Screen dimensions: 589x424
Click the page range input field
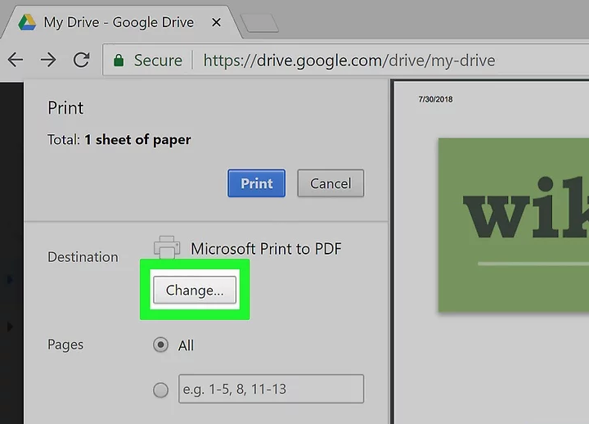[x=270, y=389]
